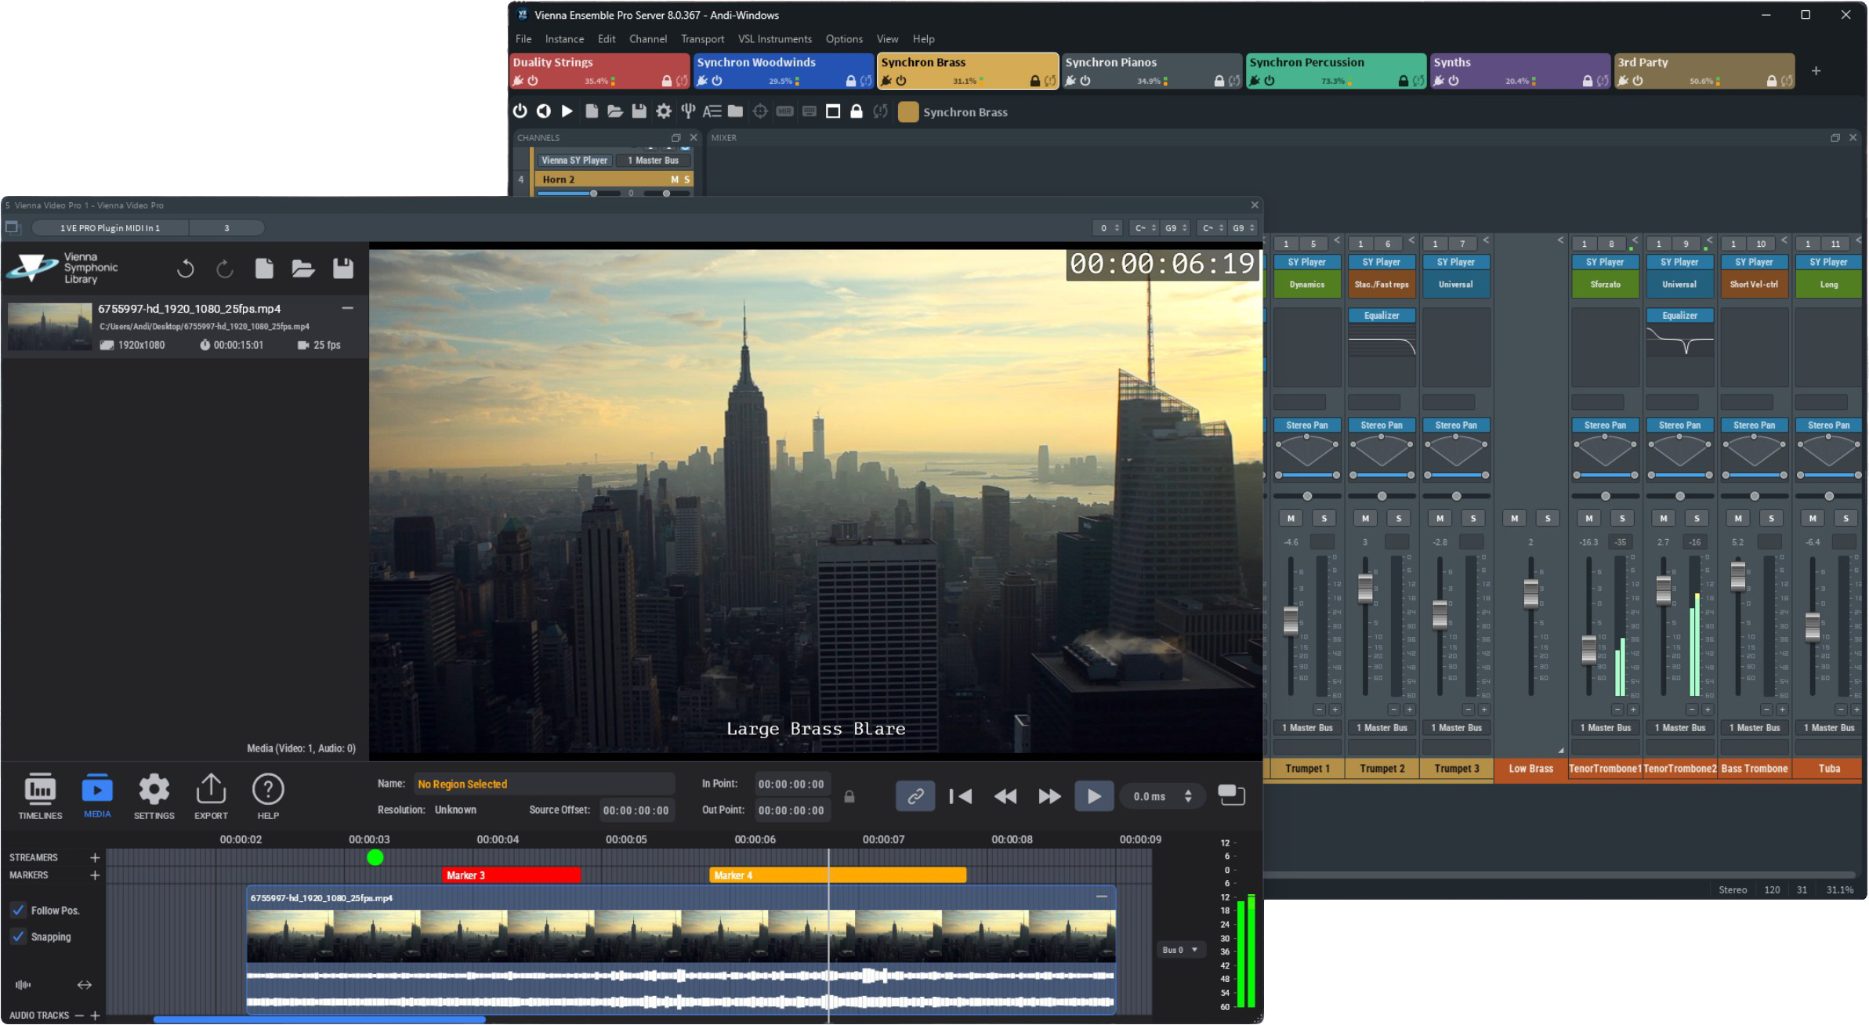Click the Bass Trombone volume fader handle

point(1737,576)
